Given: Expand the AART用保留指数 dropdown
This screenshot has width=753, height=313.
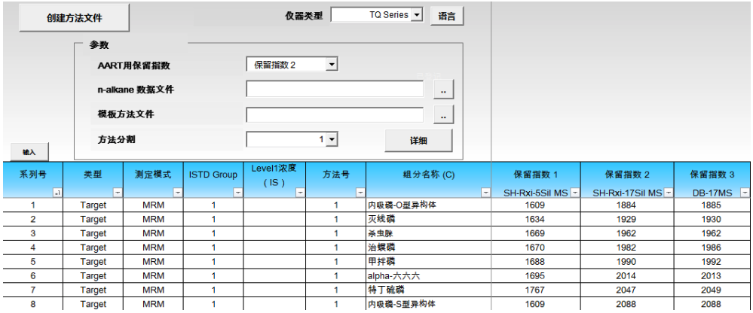Looking at the screenshot, I should 331,65.
